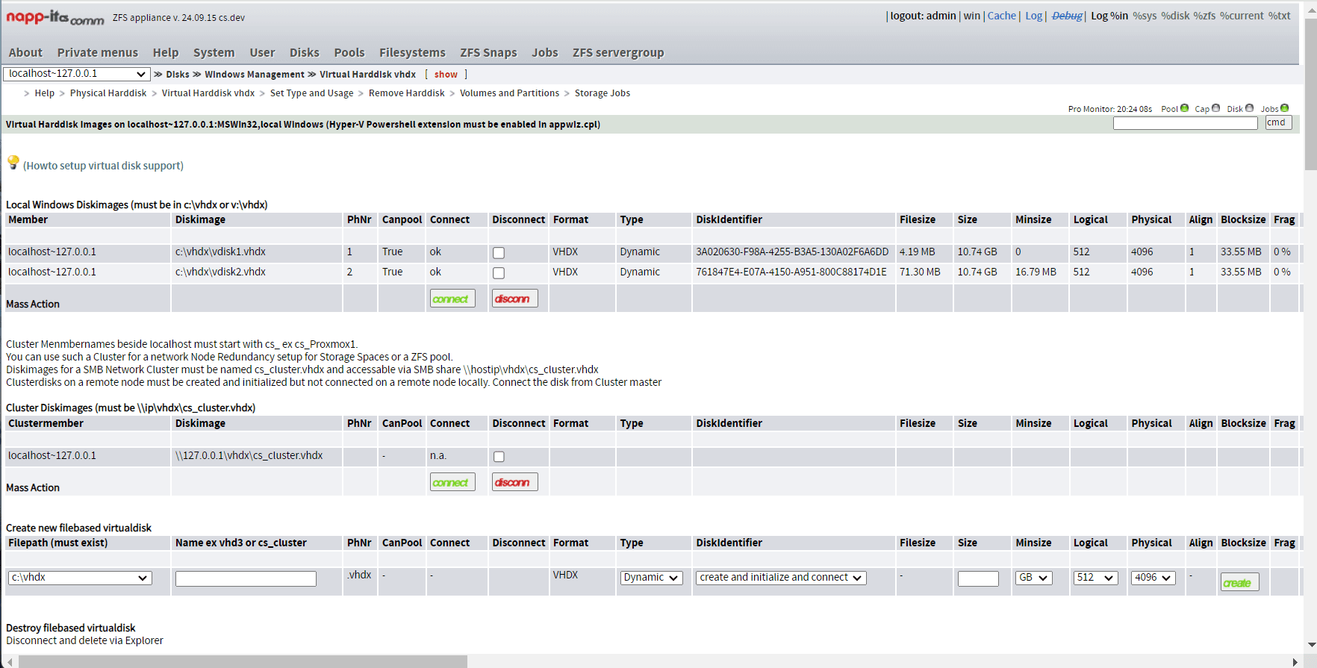Open the ZFS servergroup menu
The image size is (1317, 668).
[618, 53]
